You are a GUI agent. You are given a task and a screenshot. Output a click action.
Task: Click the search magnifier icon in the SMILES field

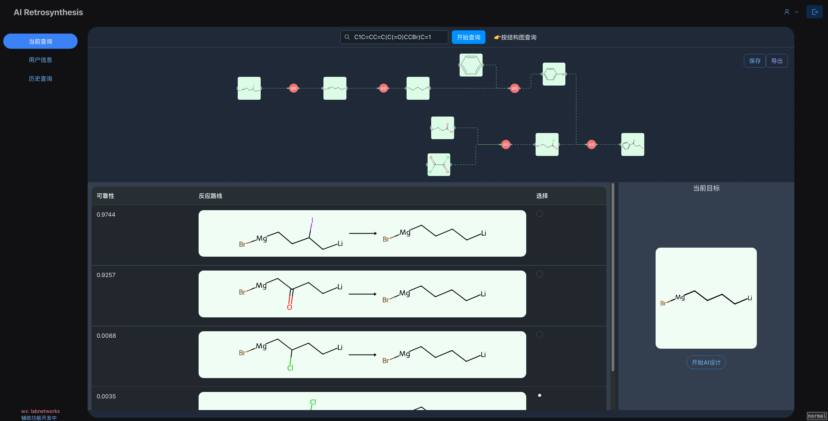pos(347,37)
